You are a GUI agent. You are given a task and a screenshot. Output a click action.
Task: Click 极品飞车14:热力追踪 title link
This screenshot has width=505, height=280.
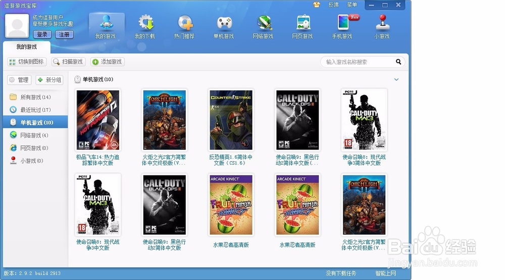coord(98,160)
